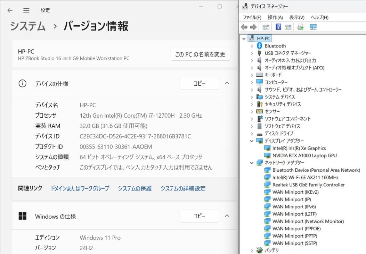Collapse the HP-PC root node
Screen dimensions: 366x254
(x=244, y=39)
